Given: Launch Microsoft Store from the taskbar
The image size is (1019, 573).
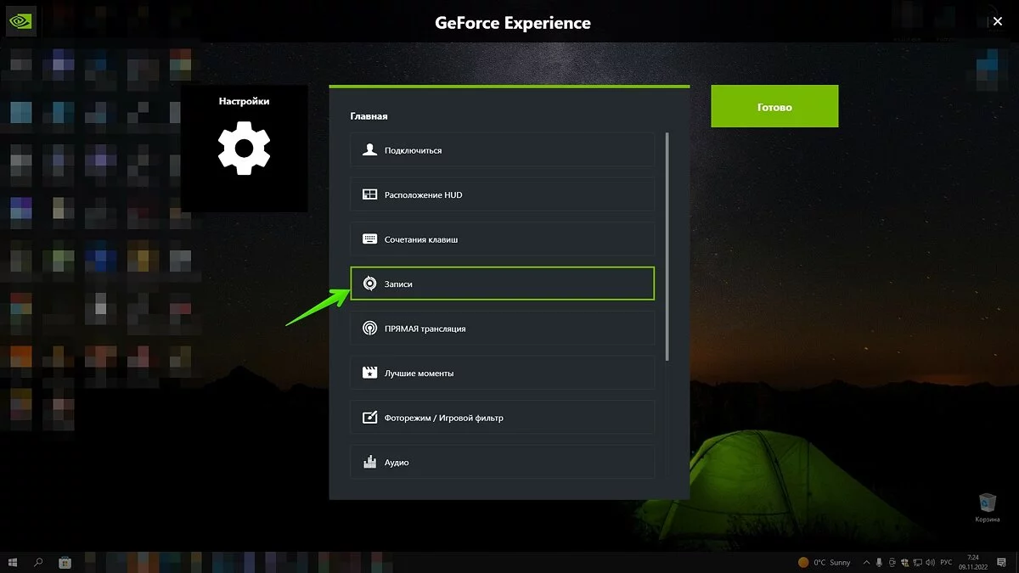Looking at the screenshot, I should tap(65, 562).
